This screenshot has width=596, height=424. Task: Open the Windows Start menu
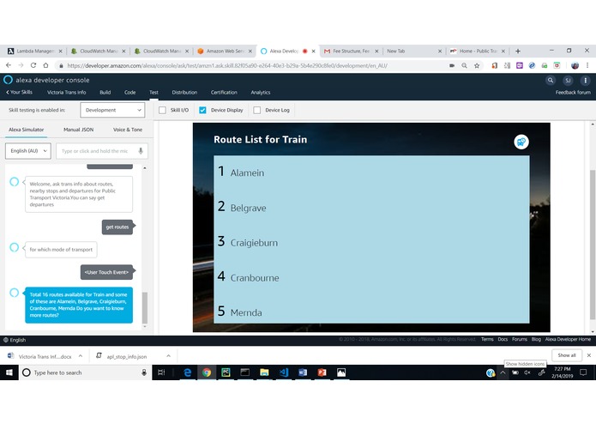(x=9, y=373)
